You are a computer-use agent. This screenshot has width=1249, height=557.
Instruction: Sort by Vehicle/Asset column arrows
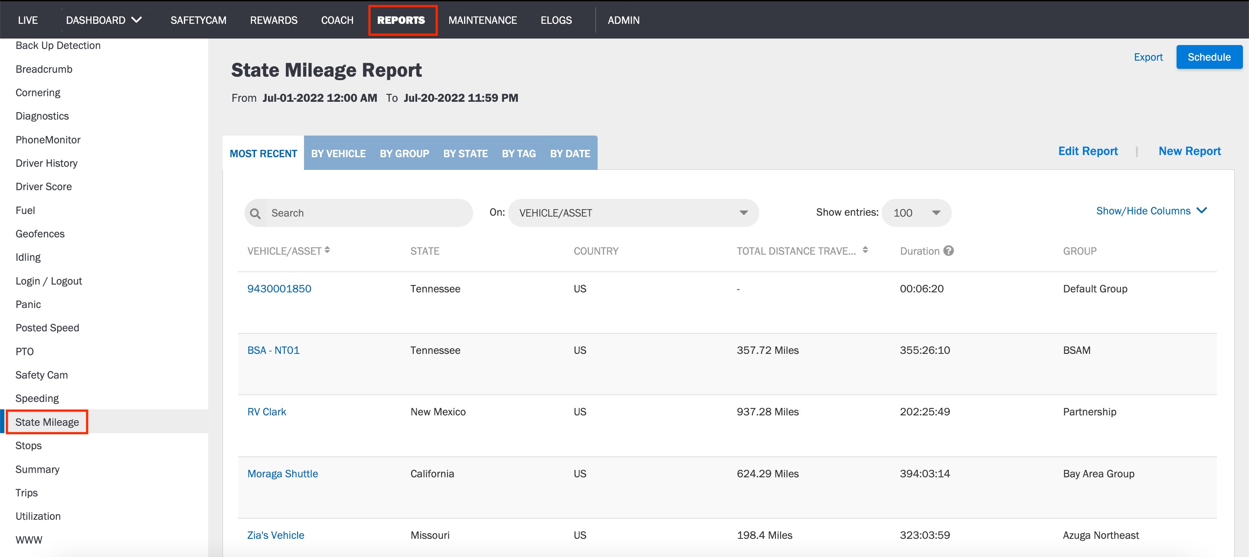[x=327, y=250]
